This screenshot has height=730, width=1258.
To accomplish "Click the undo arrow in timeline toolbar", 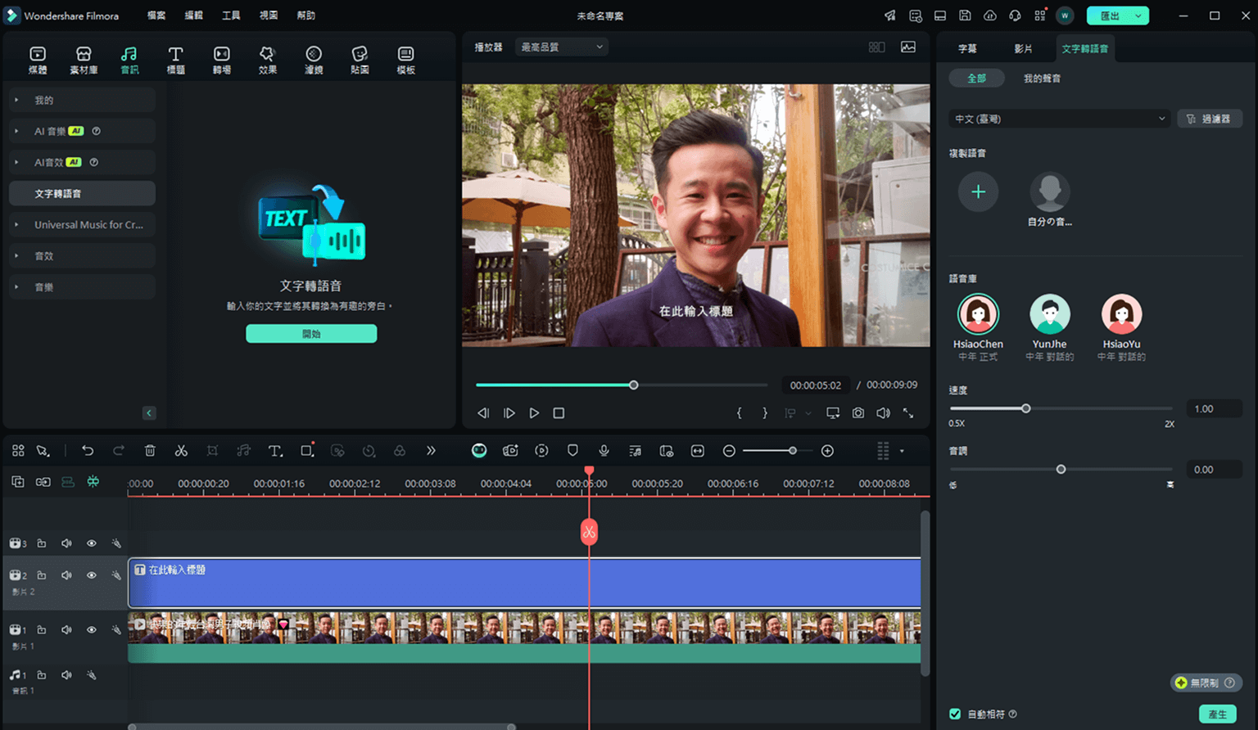I will [x=88, y=451].
